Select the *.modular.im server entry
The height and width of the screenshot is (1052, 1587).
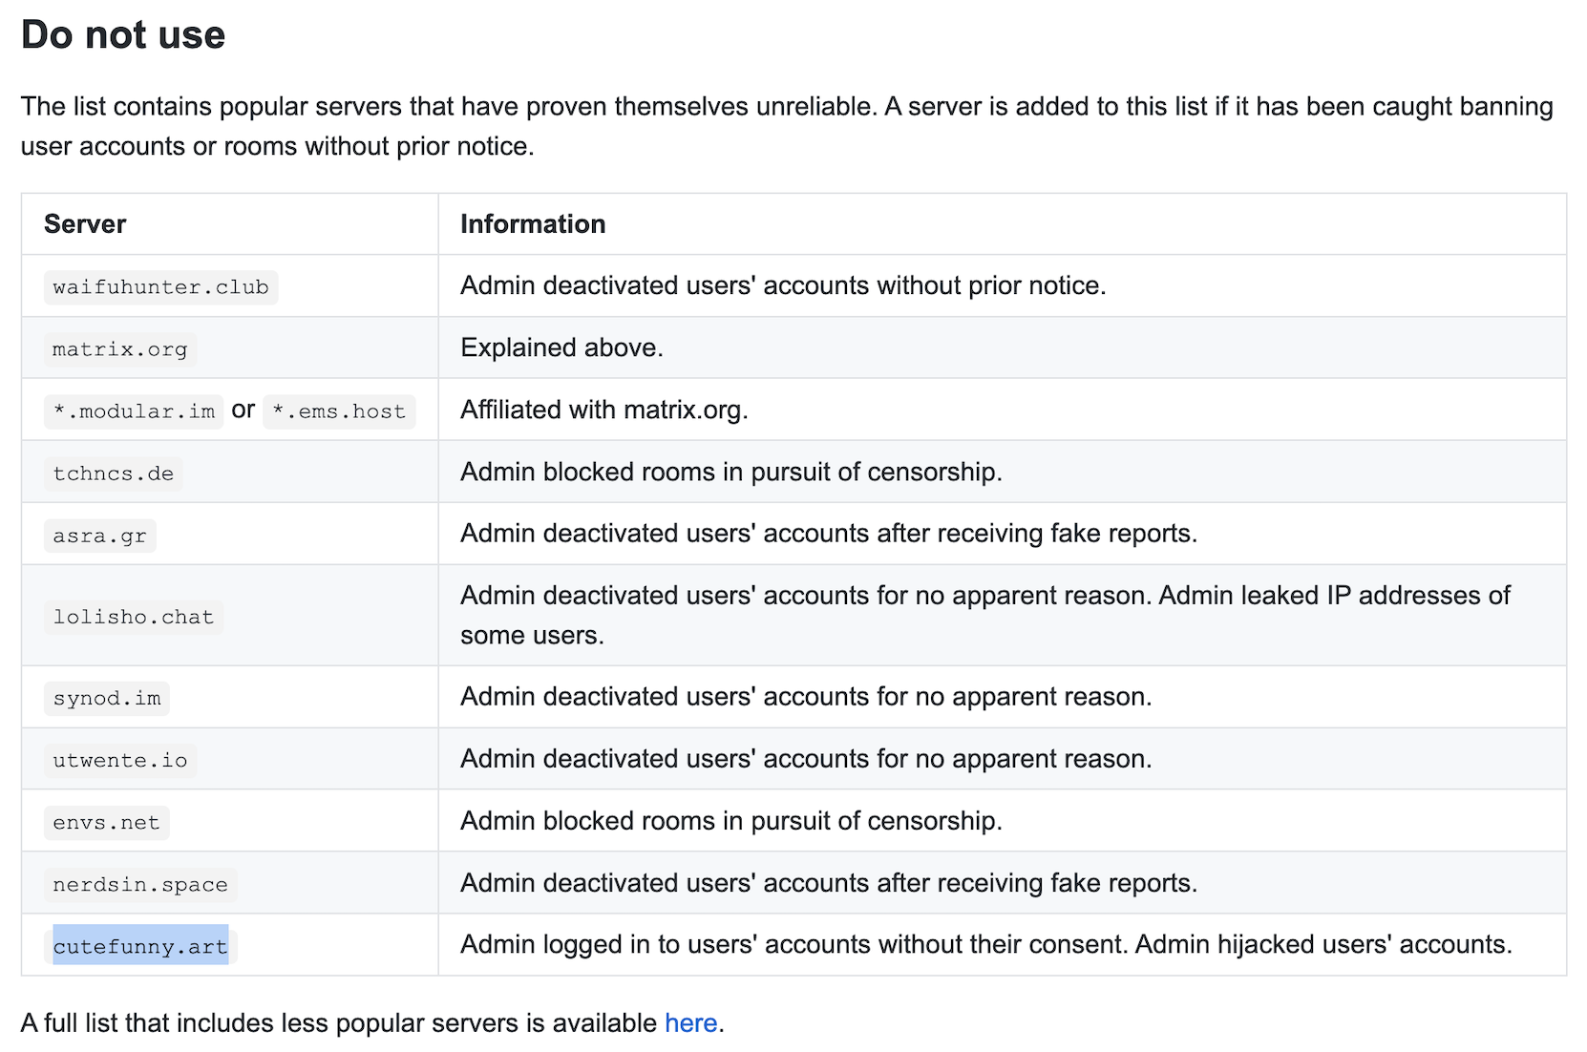pyautogui.click(x=134, y=411)
